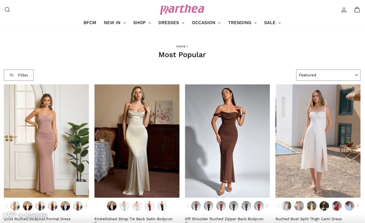
Task: Open the Featured sort dropdown
Action: click(x=328, y=75)
